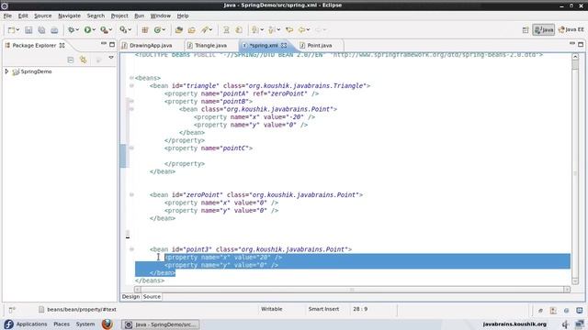Viewport: 588px width, 330px height.
Task: Click the Save toolbar icon
Action: coord(28,30)
